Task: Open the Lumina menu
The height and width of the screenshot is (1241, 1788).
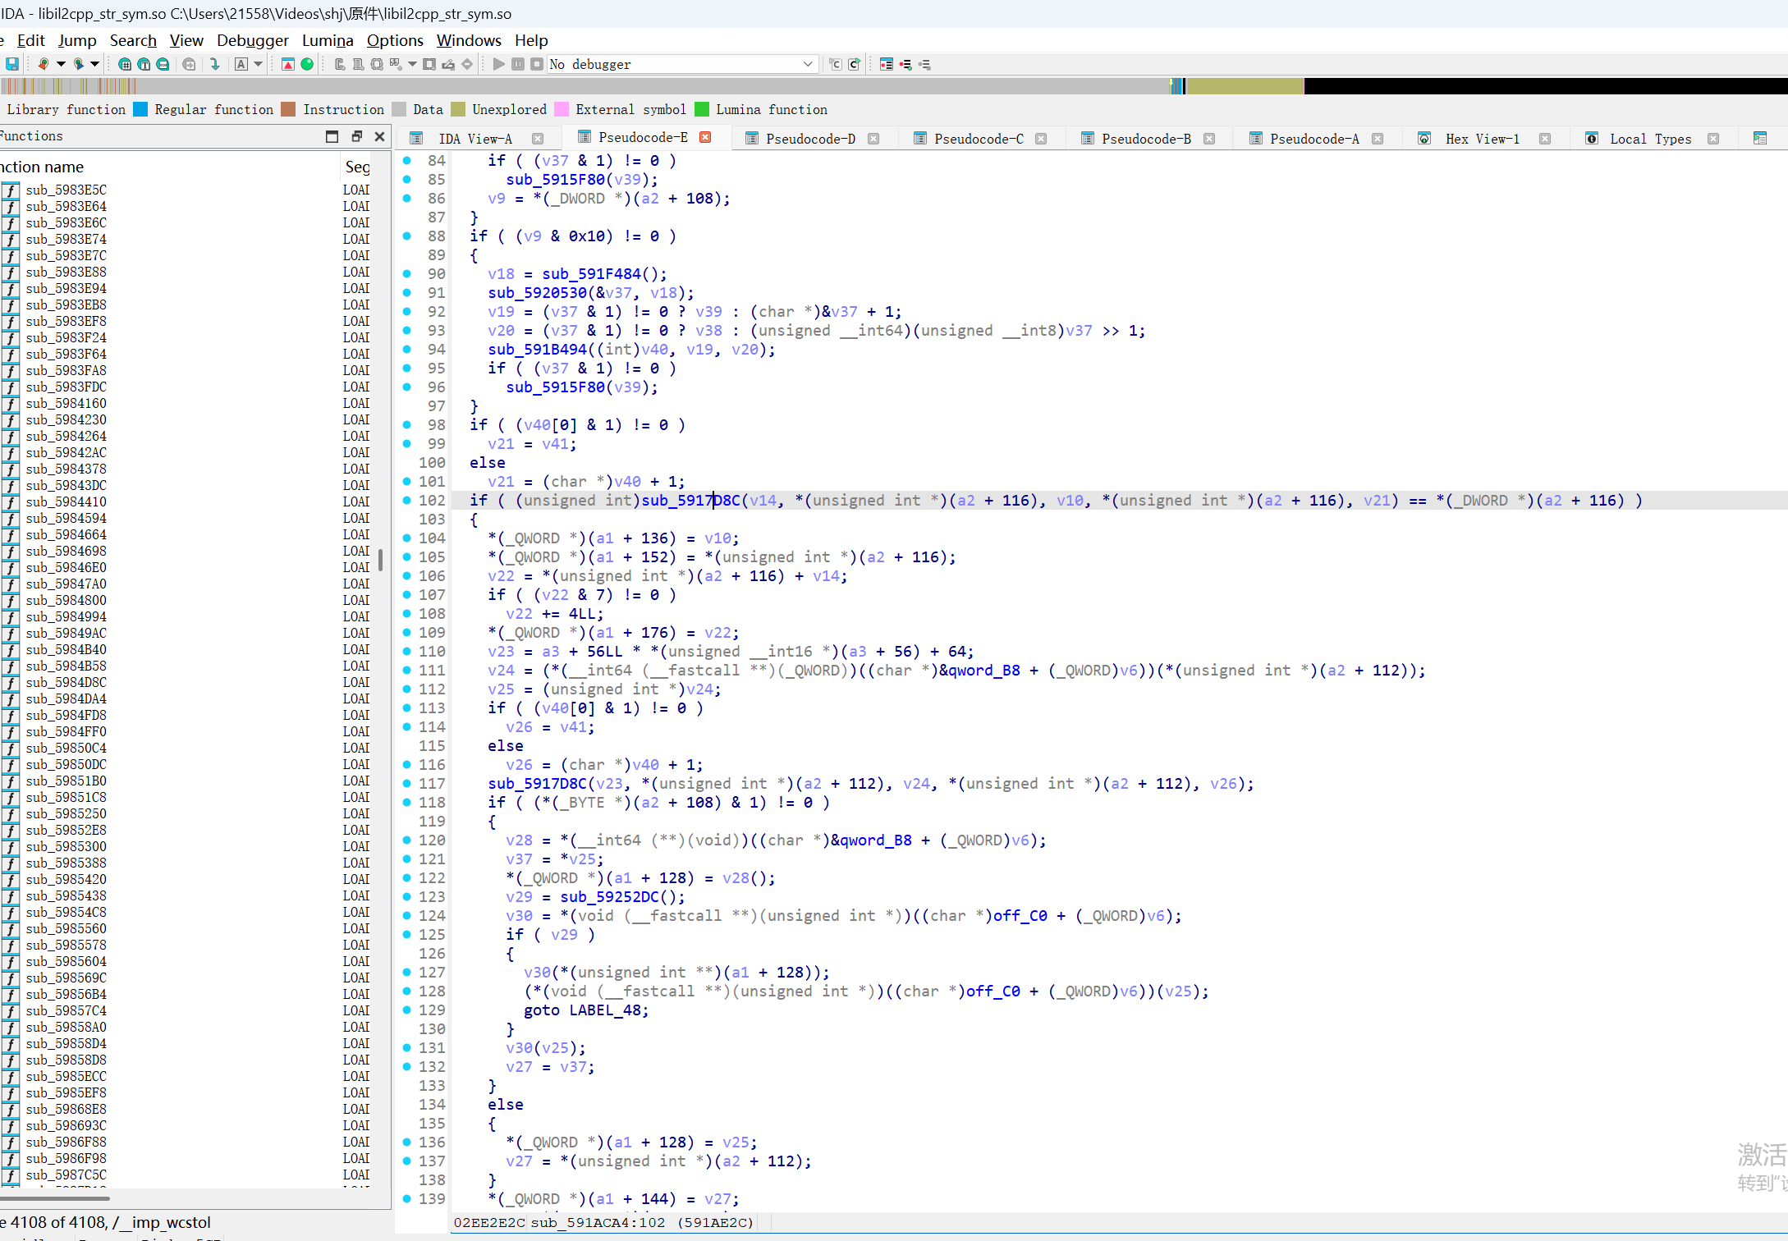Action: 327,40
